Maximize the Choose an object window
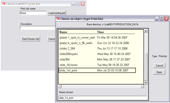 [162, 19]
